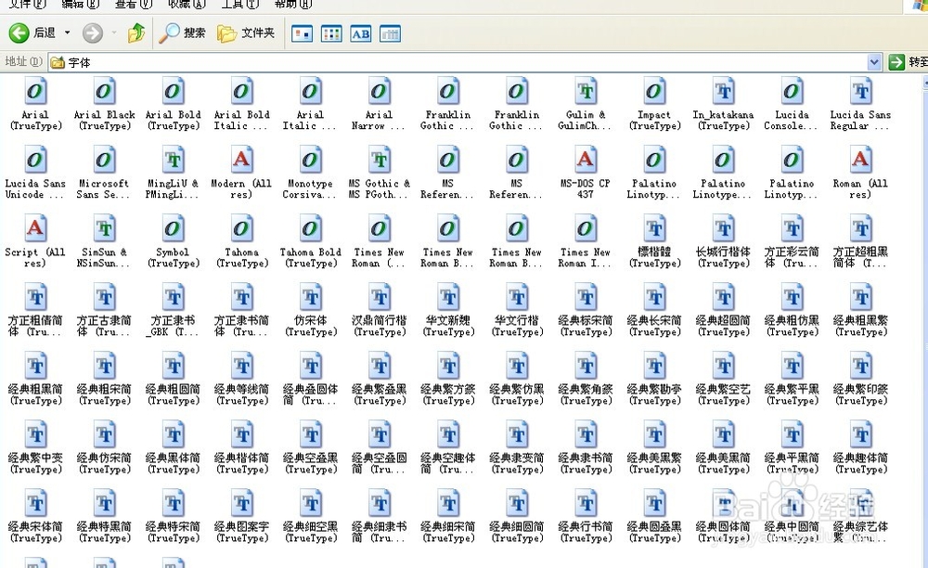This screenshot has width=928, height=568.
Task: Select the 汉鼎简行楷 font
Action: [379, 310]
